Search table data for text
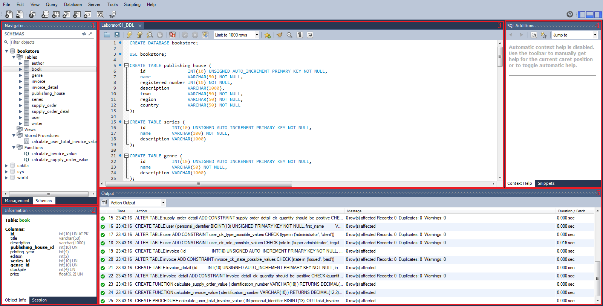The width and height of the screenshot is (603, 306). tap(100, 15)
